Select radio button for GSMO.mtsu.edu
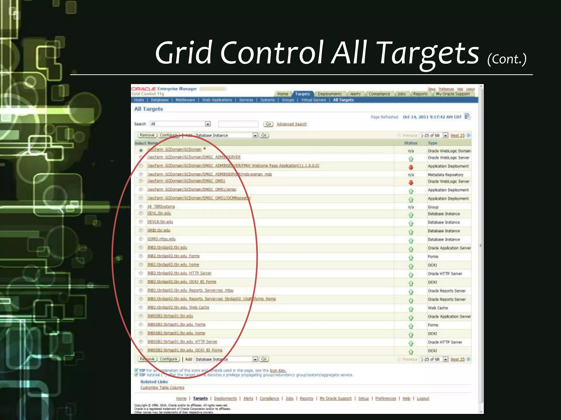This screenshot has width=561, height=420. [141, 239]
